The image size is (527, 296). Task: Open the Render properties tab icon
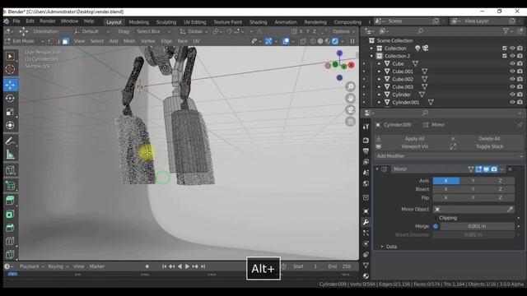click(366, 140)
